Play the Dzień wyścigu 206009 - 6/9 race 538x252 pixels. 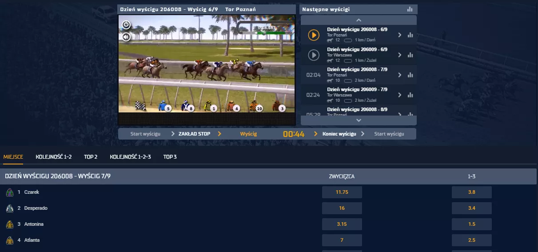314,55
